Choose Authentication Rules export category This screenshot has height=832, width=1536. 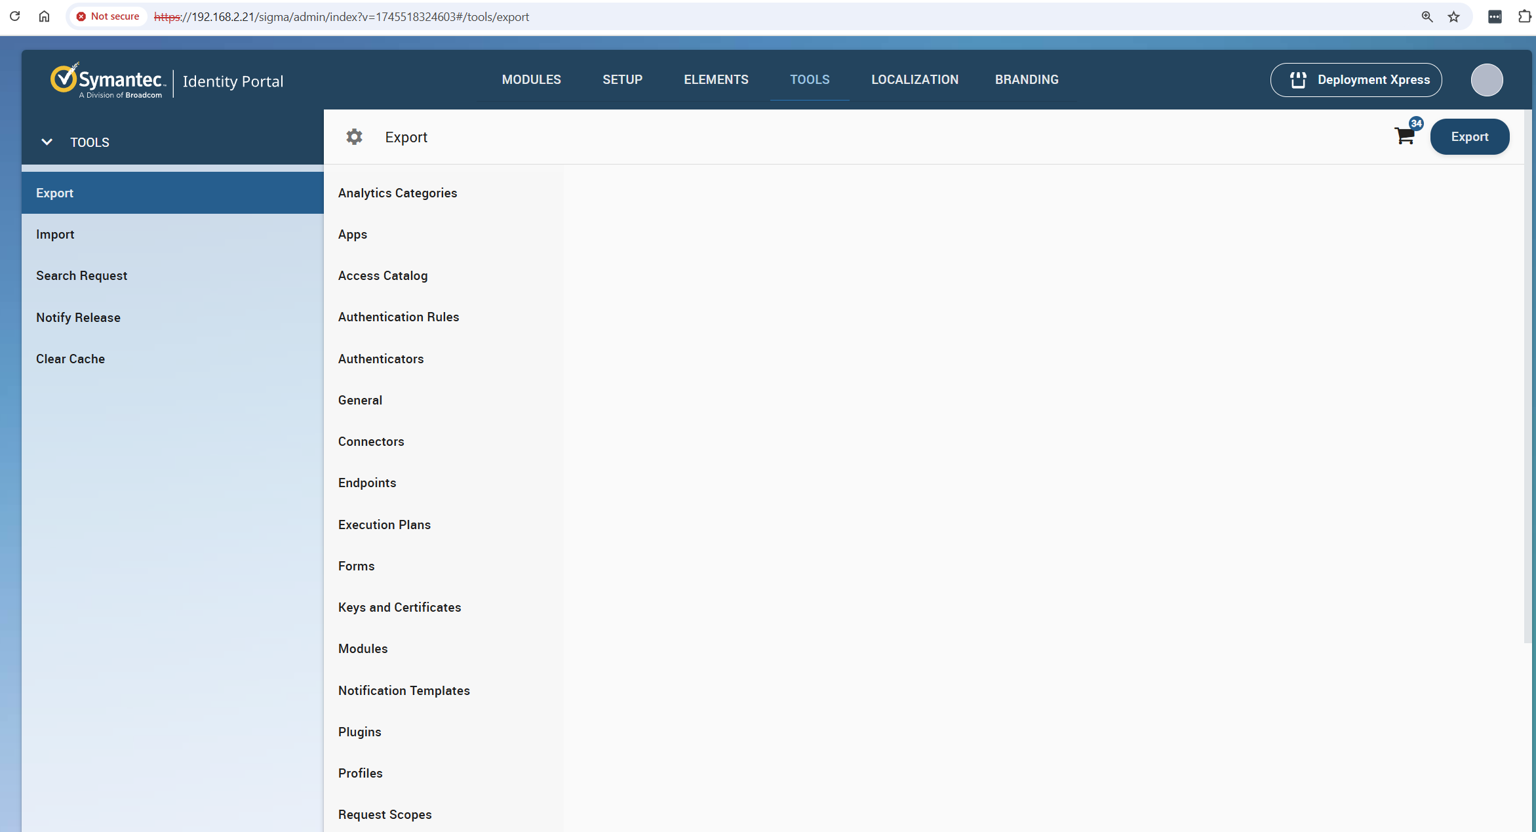click(x=443, y=317)
